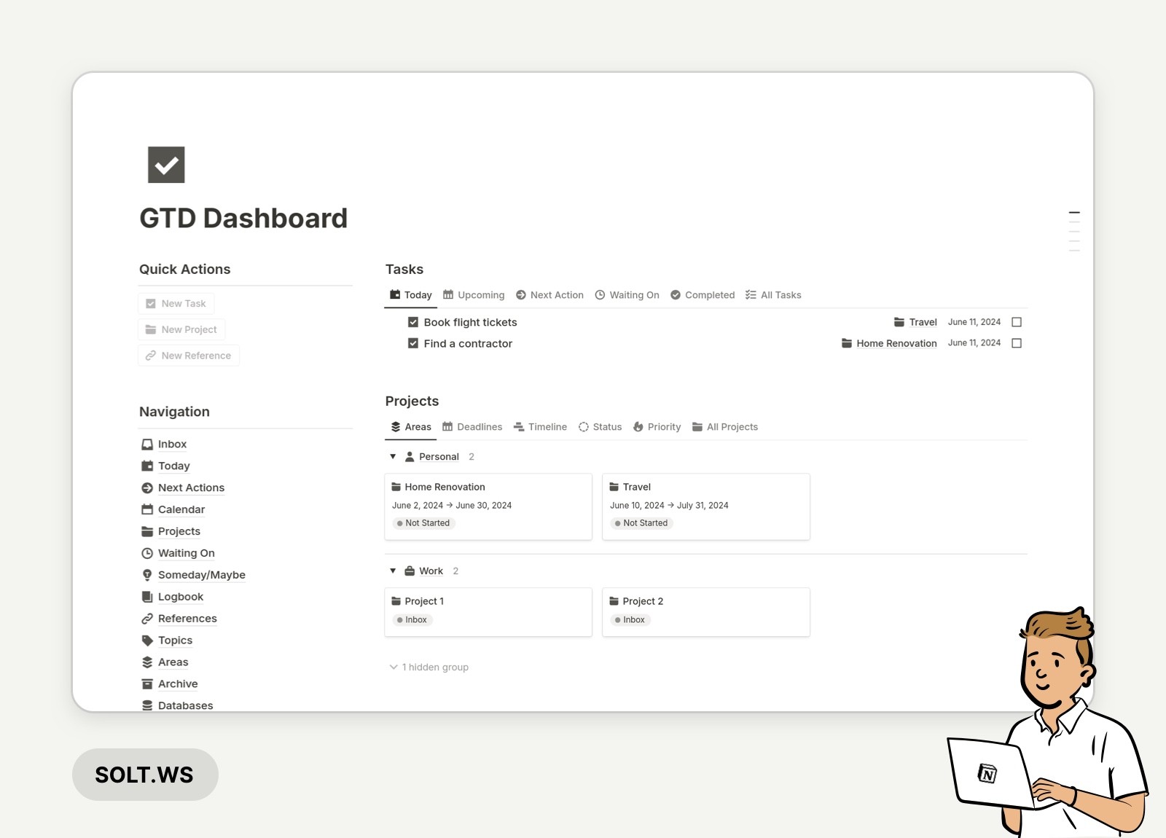Select the Inbox icon in Navigation

(146, 444)
